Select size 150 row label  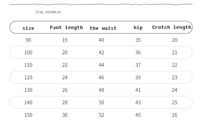[x=28, y=115]
